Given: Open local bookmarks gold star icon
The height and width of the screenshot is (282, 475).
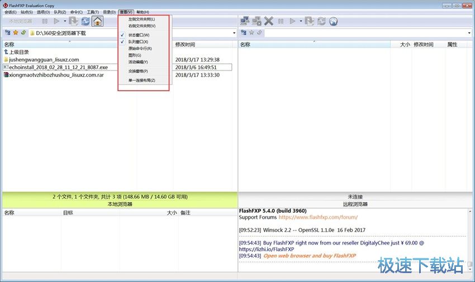Looking at the screenshot, I should [x=16, y=32].
